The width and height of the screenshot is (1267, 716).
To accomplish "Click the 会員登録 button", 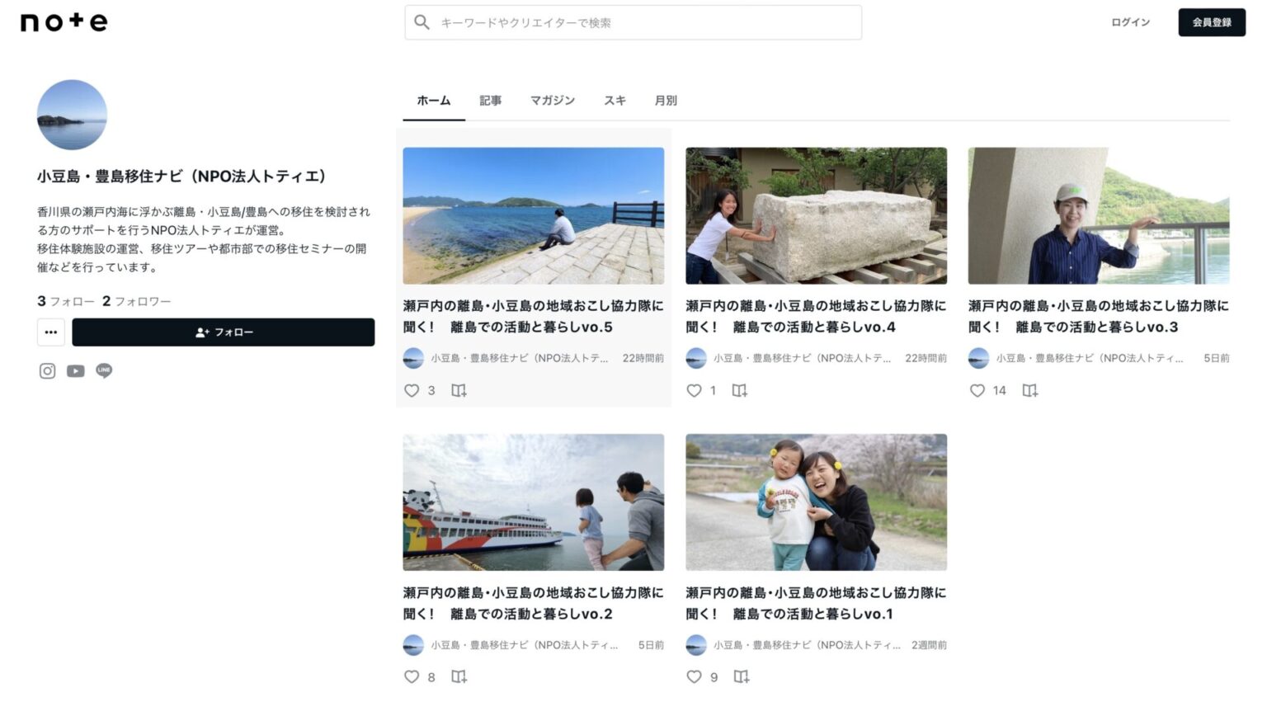I will pyautogui.click(x=1211, y=22).
